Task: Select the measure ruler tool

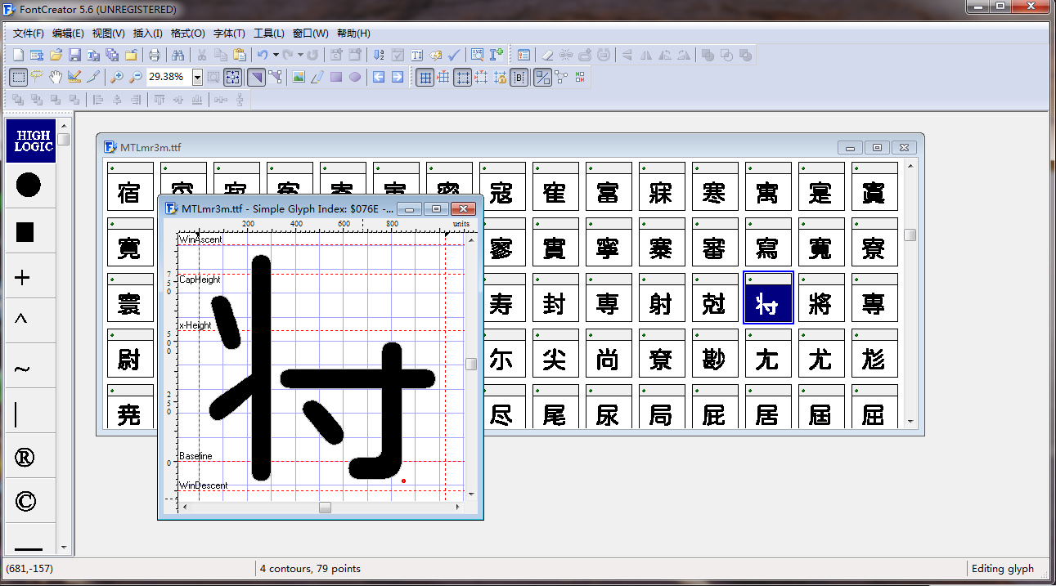Action: [74, 77]
